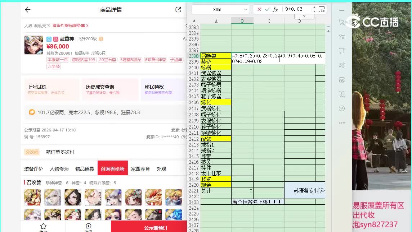
Task: Go back using the top-left arrow
Action: pyautogui.click(x=28, y=10)
